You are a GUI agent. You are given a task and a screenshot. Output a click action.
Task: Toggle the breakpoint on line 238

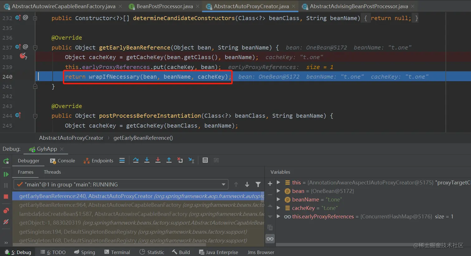coord(23,56)
